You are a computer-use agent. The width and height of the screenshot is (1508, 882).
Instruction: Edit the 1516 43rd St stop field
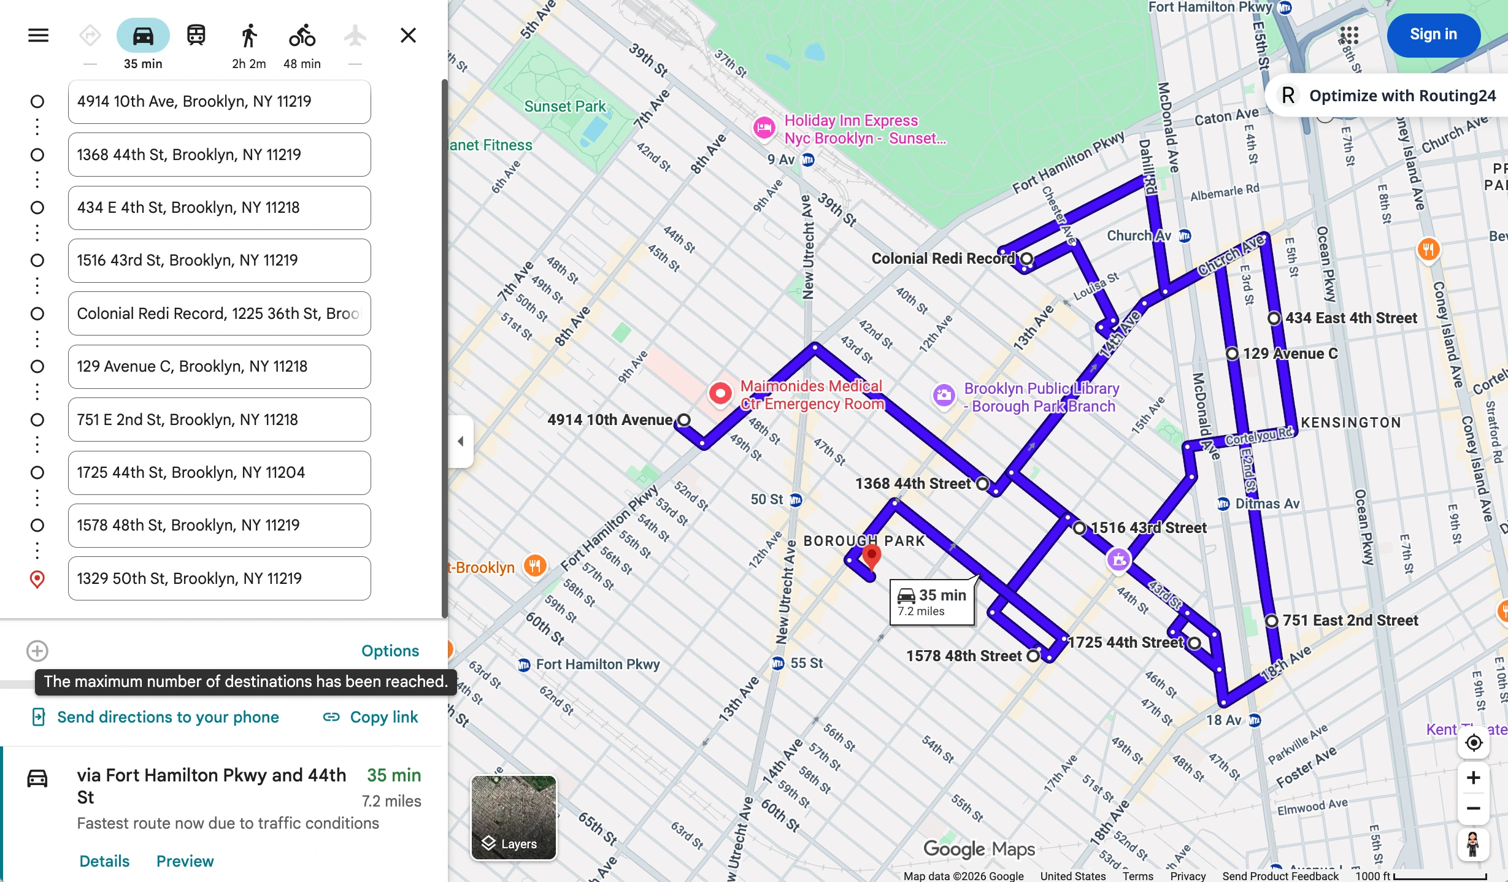[219, 260]
